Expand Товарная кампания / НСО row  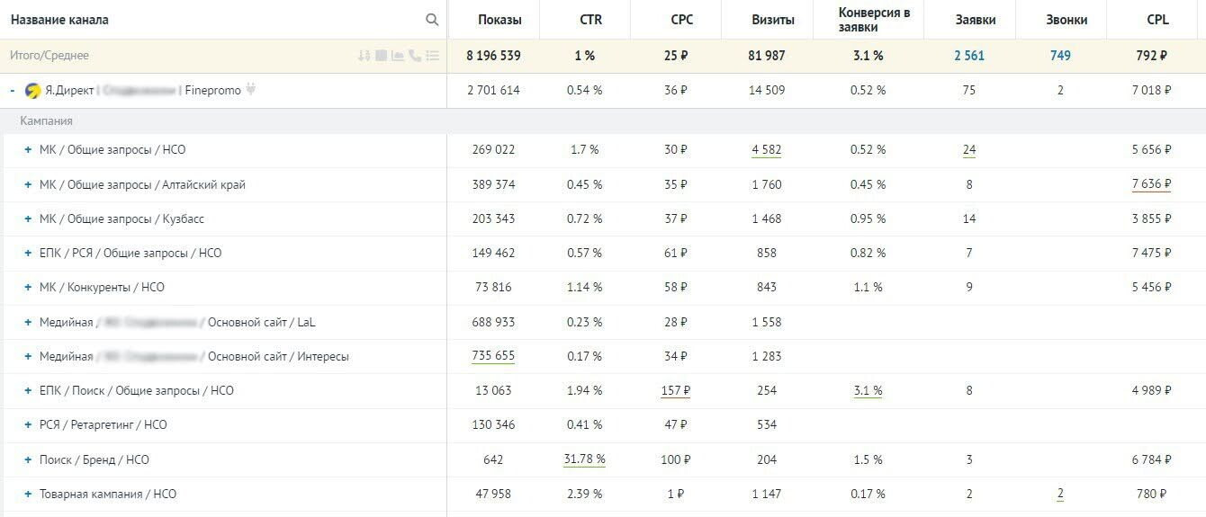[x=28, y=495]
